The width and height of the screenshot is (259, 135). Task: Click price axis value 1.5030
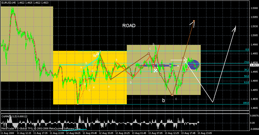[254, 26]
